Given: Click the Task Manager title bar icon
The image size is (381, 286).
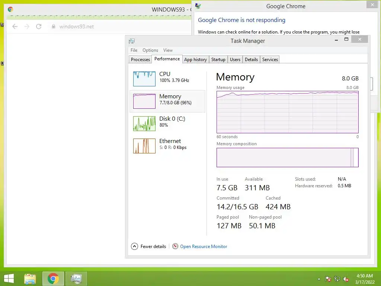Looking at the screenshot, I should (x=132, y=41).
